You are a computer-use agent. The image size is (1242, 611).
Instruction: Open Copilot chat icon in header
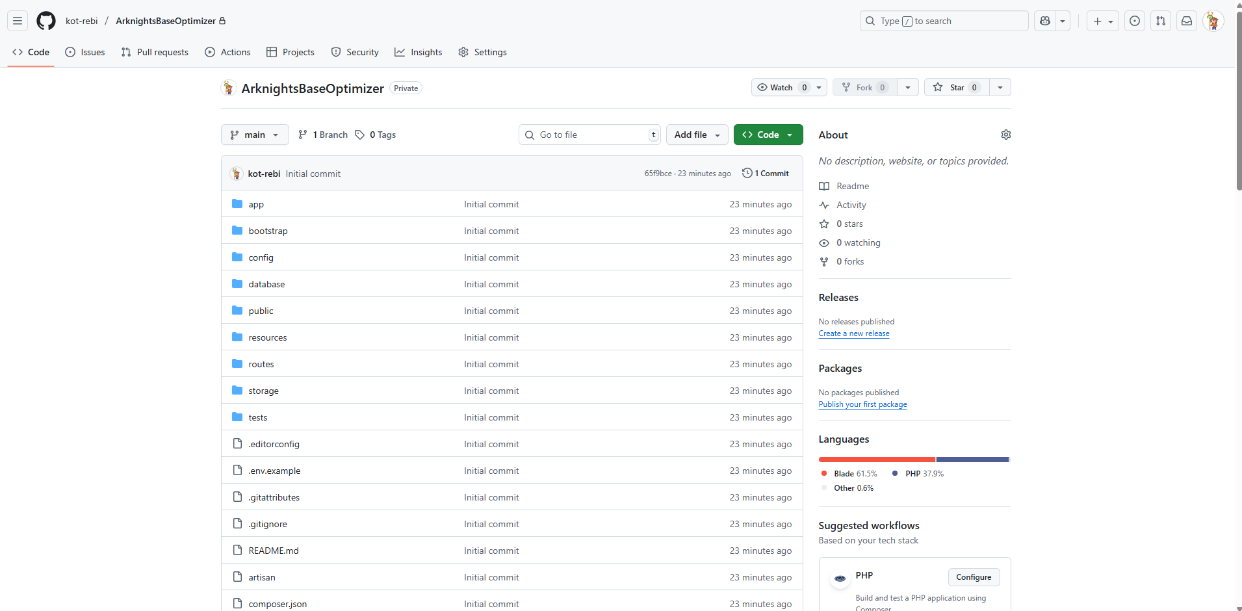click(1045, 21)
